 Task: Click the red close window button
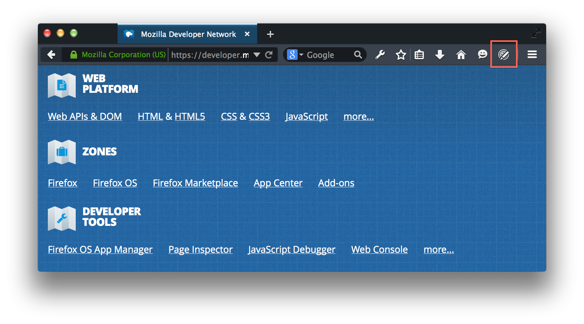click(x=47, y=33)
